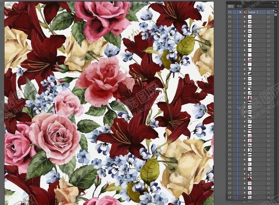
Task: Click the target circle for Layer 1
Action: coord(268,12)
